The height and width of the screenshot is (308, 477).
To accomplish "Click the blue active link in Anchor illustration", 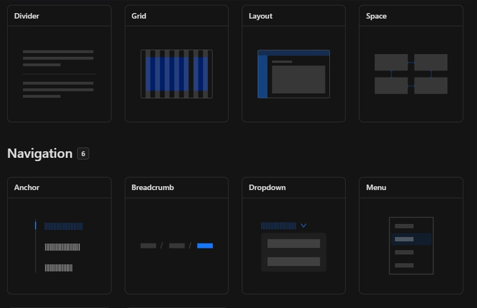I will coord(63,226).
